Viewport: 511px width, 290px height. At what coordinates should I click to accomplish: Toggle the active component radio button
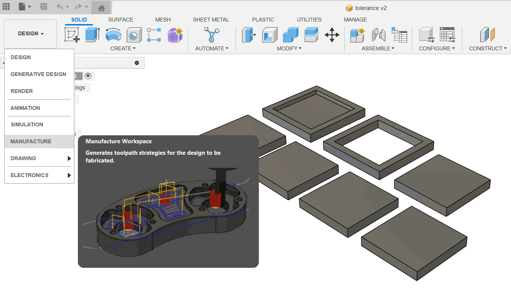pyautogui.click(x=88, y=76)
